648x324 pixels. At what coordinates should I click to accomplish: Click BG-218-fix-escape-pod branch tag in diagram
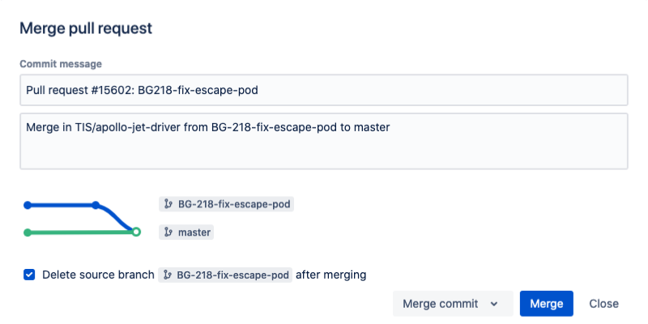(227, 204)
